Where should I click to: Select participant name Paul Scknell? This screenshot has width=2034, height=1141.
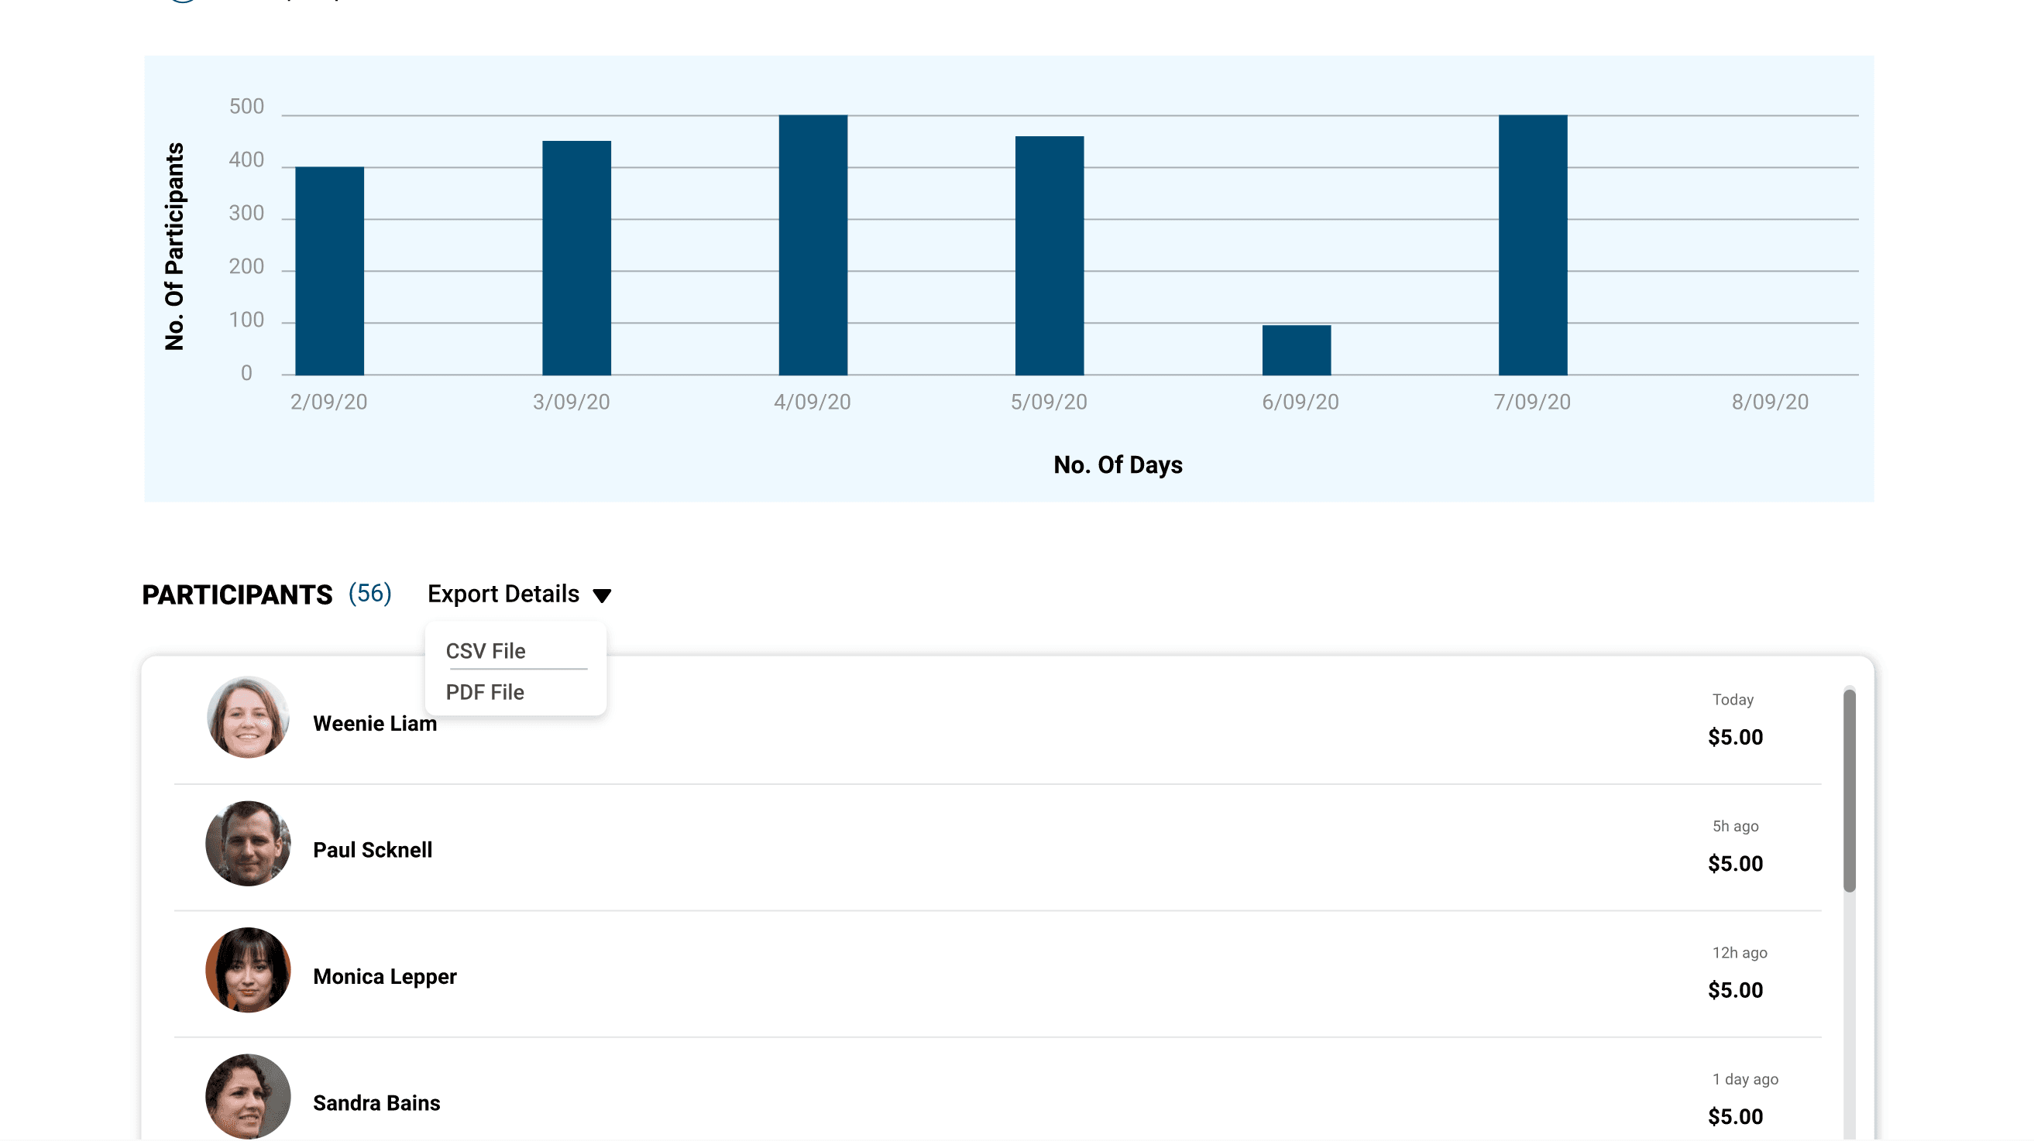pyautogui.click(x=373, y=851)
